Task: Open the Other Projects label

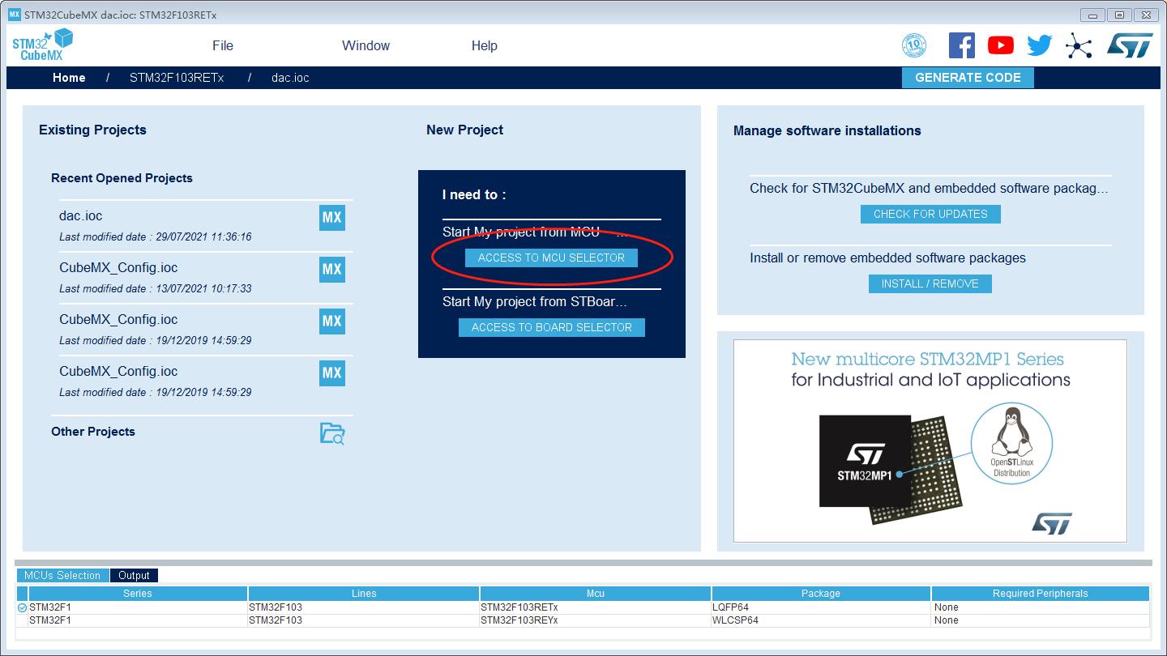Action: pyautogui.click(x=93, y=432)
